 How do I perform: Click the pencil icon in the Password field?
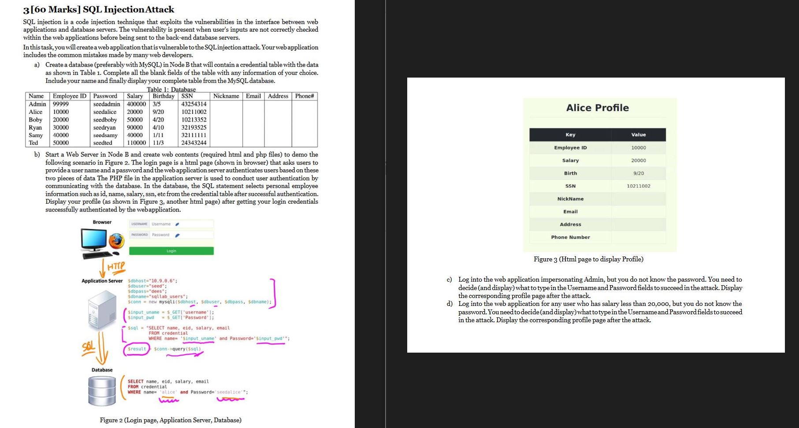coord(177,235)
